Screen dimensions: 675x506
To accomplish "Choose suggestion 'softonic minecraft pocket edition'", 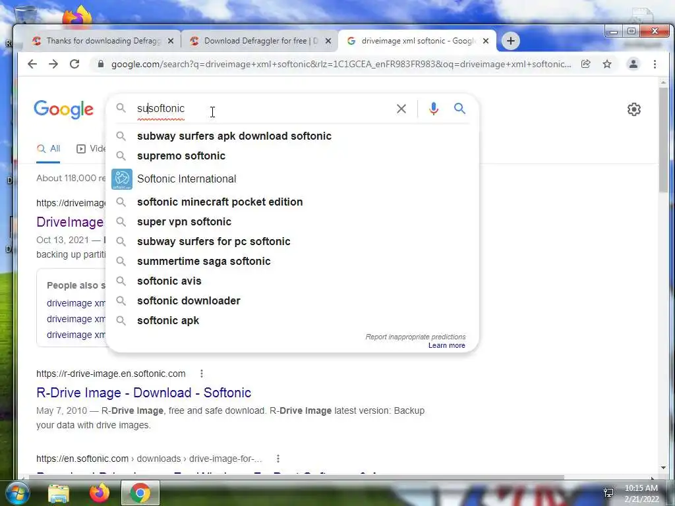I will tap(292, 202).
